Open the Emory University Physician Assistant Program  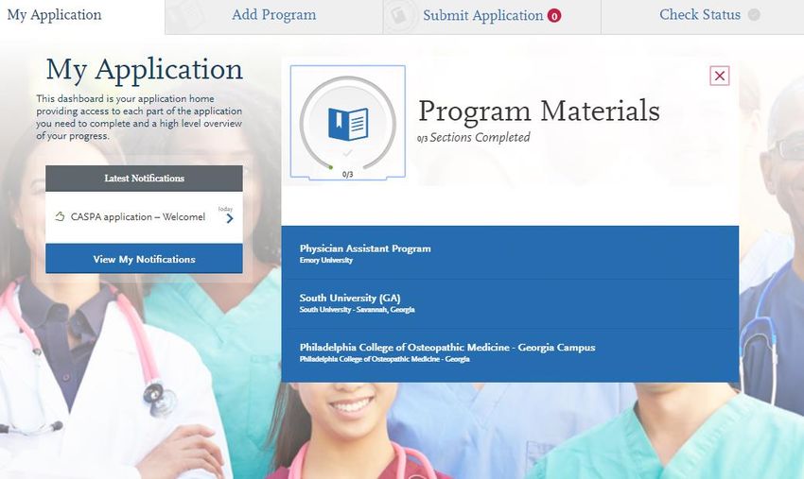[x=510, y=253]
